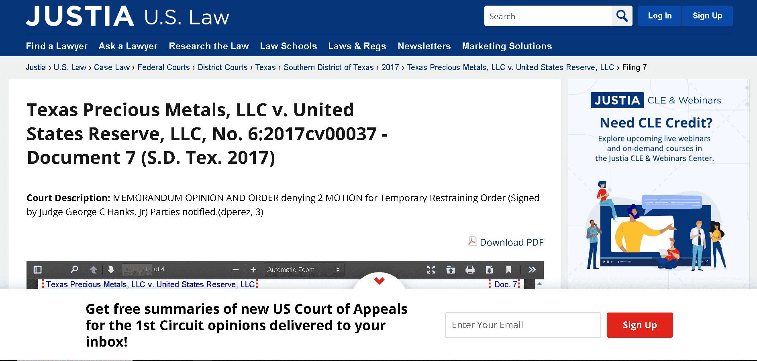757x361 pixels.
Task: Zoom out the PDF document
Action: click(236, 270)
